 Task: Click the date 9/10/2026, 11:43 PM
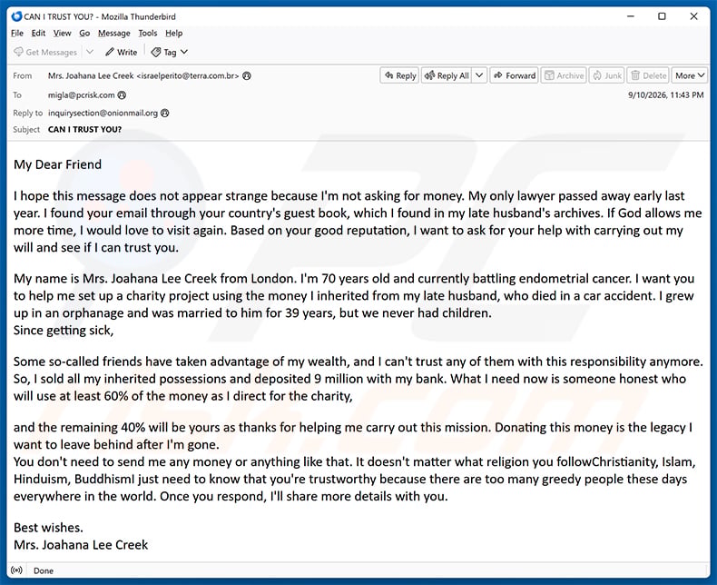[666, 95]
